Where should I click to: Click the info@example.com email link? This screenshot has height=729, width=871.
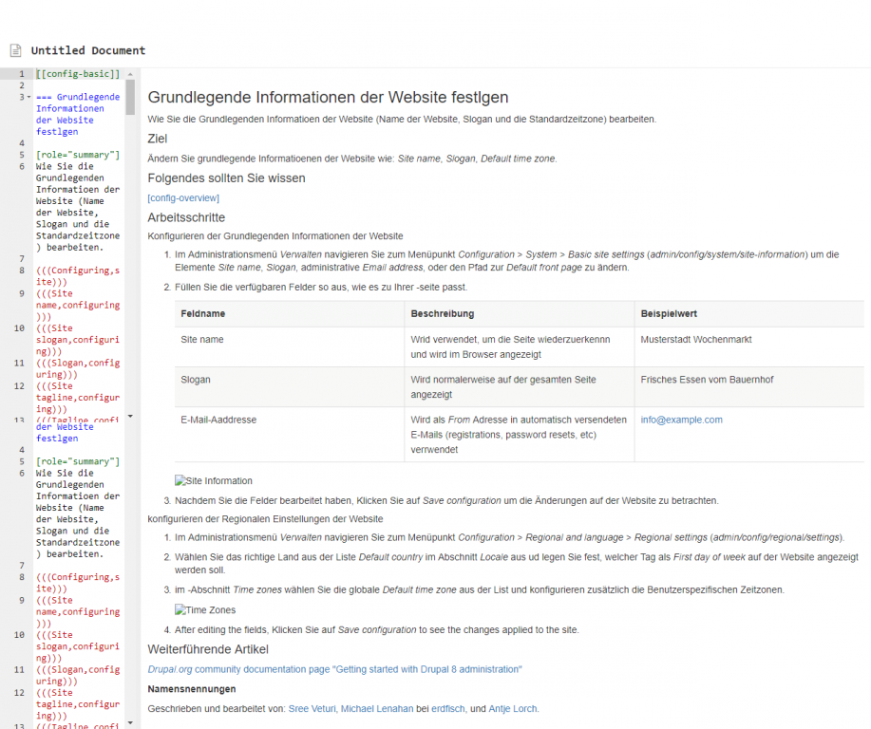(x=681, y=420)
